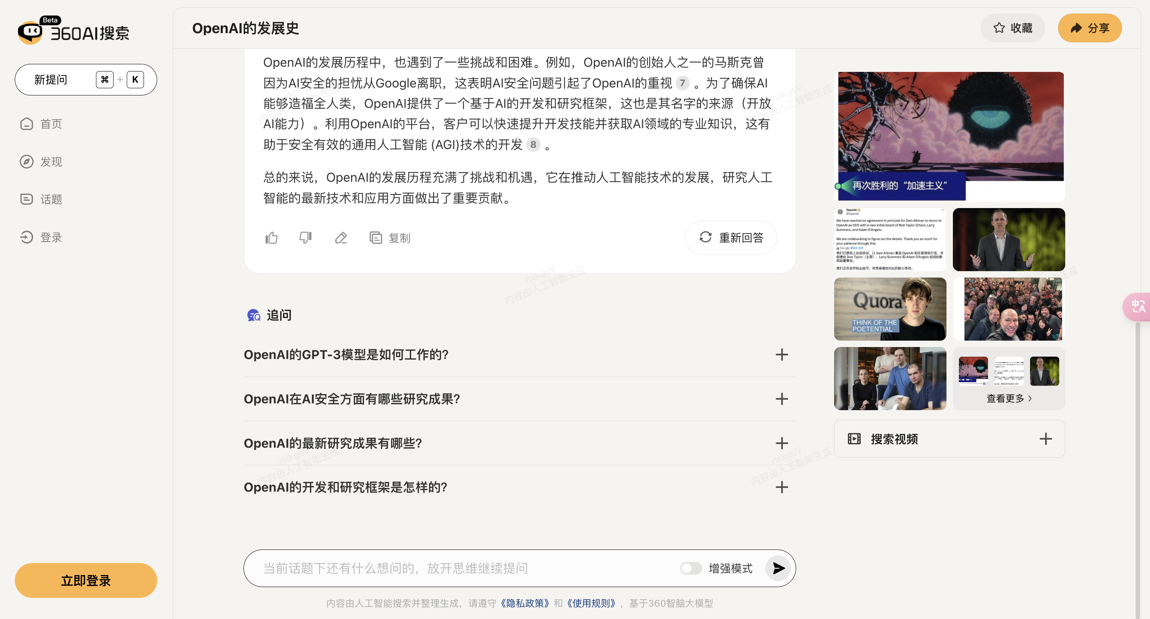Click the thumbs-down dislike icon
The height and width of the screenshot is (619, 1150).
coord(306,238)
